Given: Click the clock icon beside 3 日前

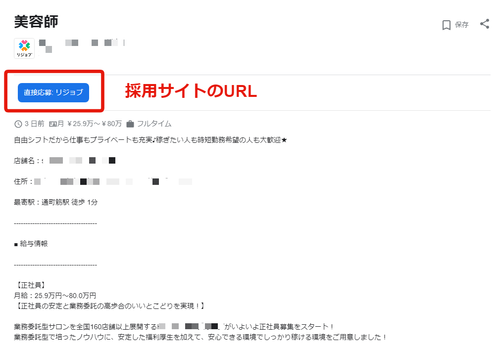Looking at the screenshot, I should point(18,124).
